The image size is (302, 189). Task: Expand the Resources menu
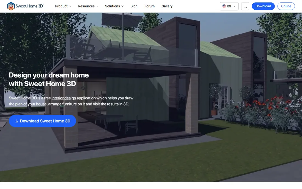coord(88,6)
